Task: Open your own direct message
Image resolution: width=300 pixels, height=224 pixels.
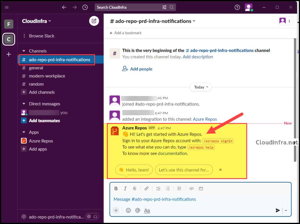Action: [x=44, y=113]
